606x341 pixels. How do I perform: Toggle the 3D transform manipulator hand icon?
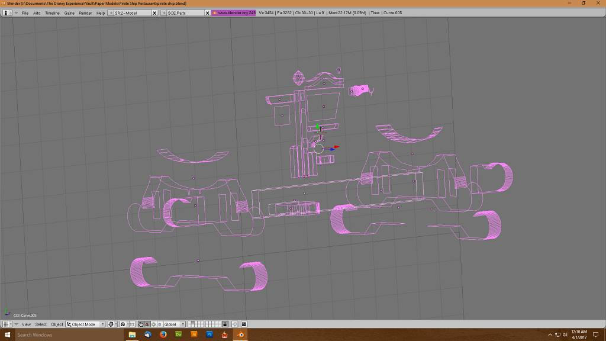[141, 324]
